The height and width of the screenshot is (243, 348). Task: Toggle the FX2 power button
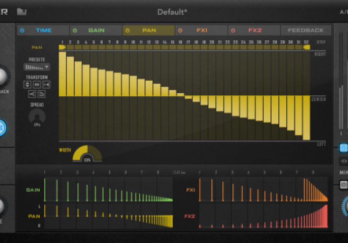(233, 30)
